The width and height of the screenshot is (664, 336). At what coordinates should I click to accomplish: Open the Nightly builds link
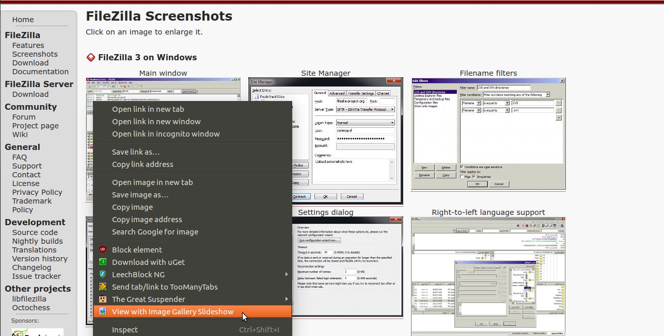click(x=38, y=241)
